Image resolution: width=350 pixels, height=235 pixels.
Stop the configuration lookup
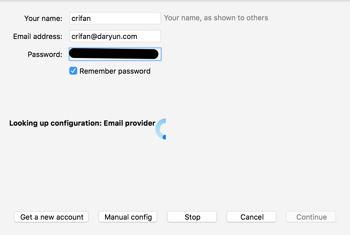click(192, 217)
